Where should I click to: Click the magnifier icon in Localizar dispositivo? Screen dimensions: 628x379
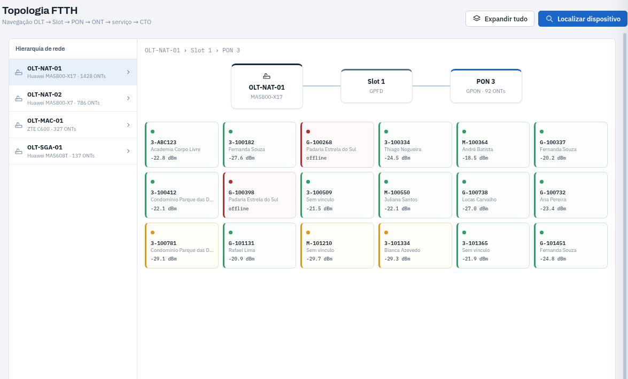(x=549, y=19)
